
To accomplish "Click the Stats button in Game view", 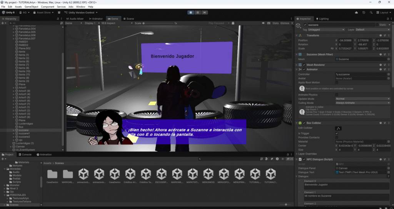I will coord(275,23).
